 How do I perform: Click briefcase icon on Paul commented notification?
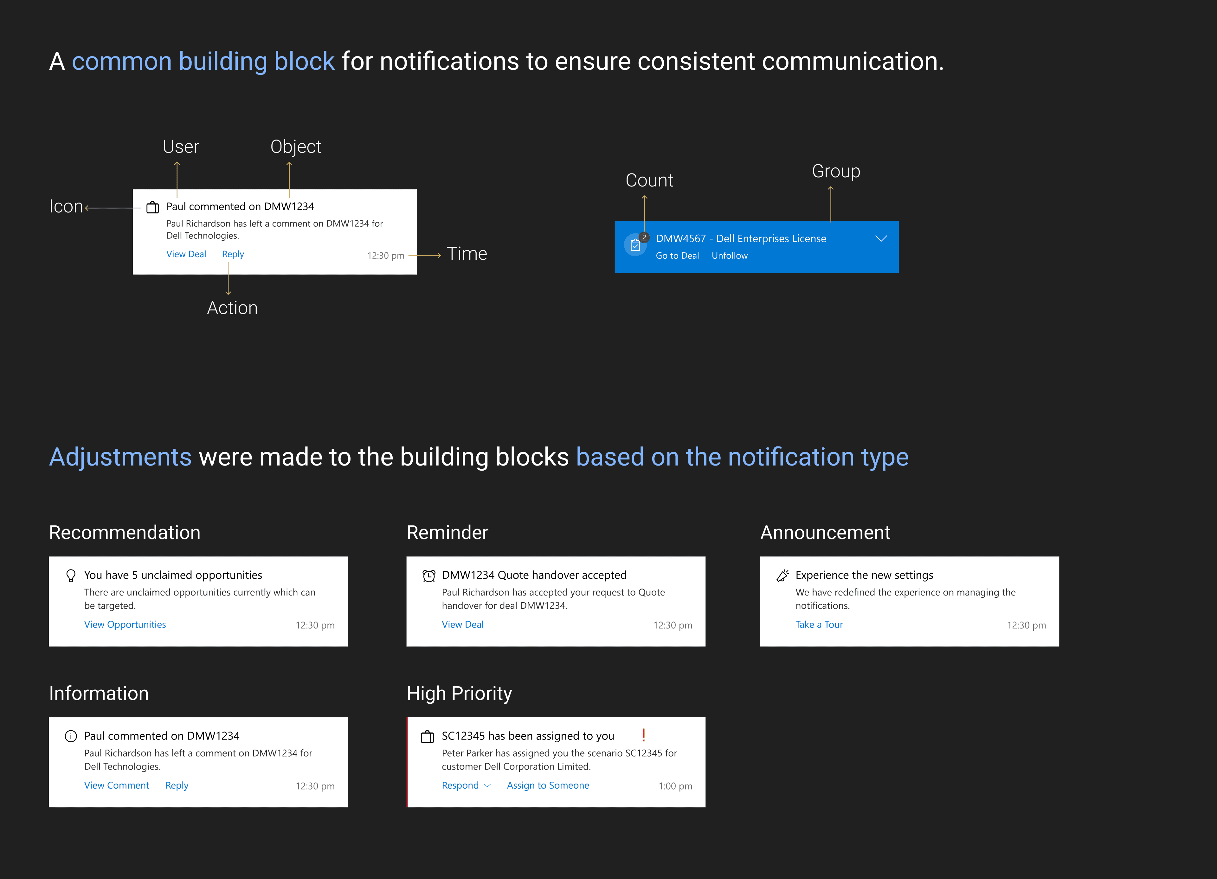[152, 207]
